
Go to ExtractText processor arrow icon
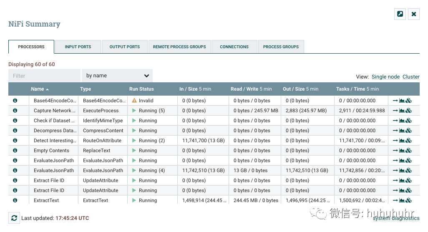[x=395, y=200]
